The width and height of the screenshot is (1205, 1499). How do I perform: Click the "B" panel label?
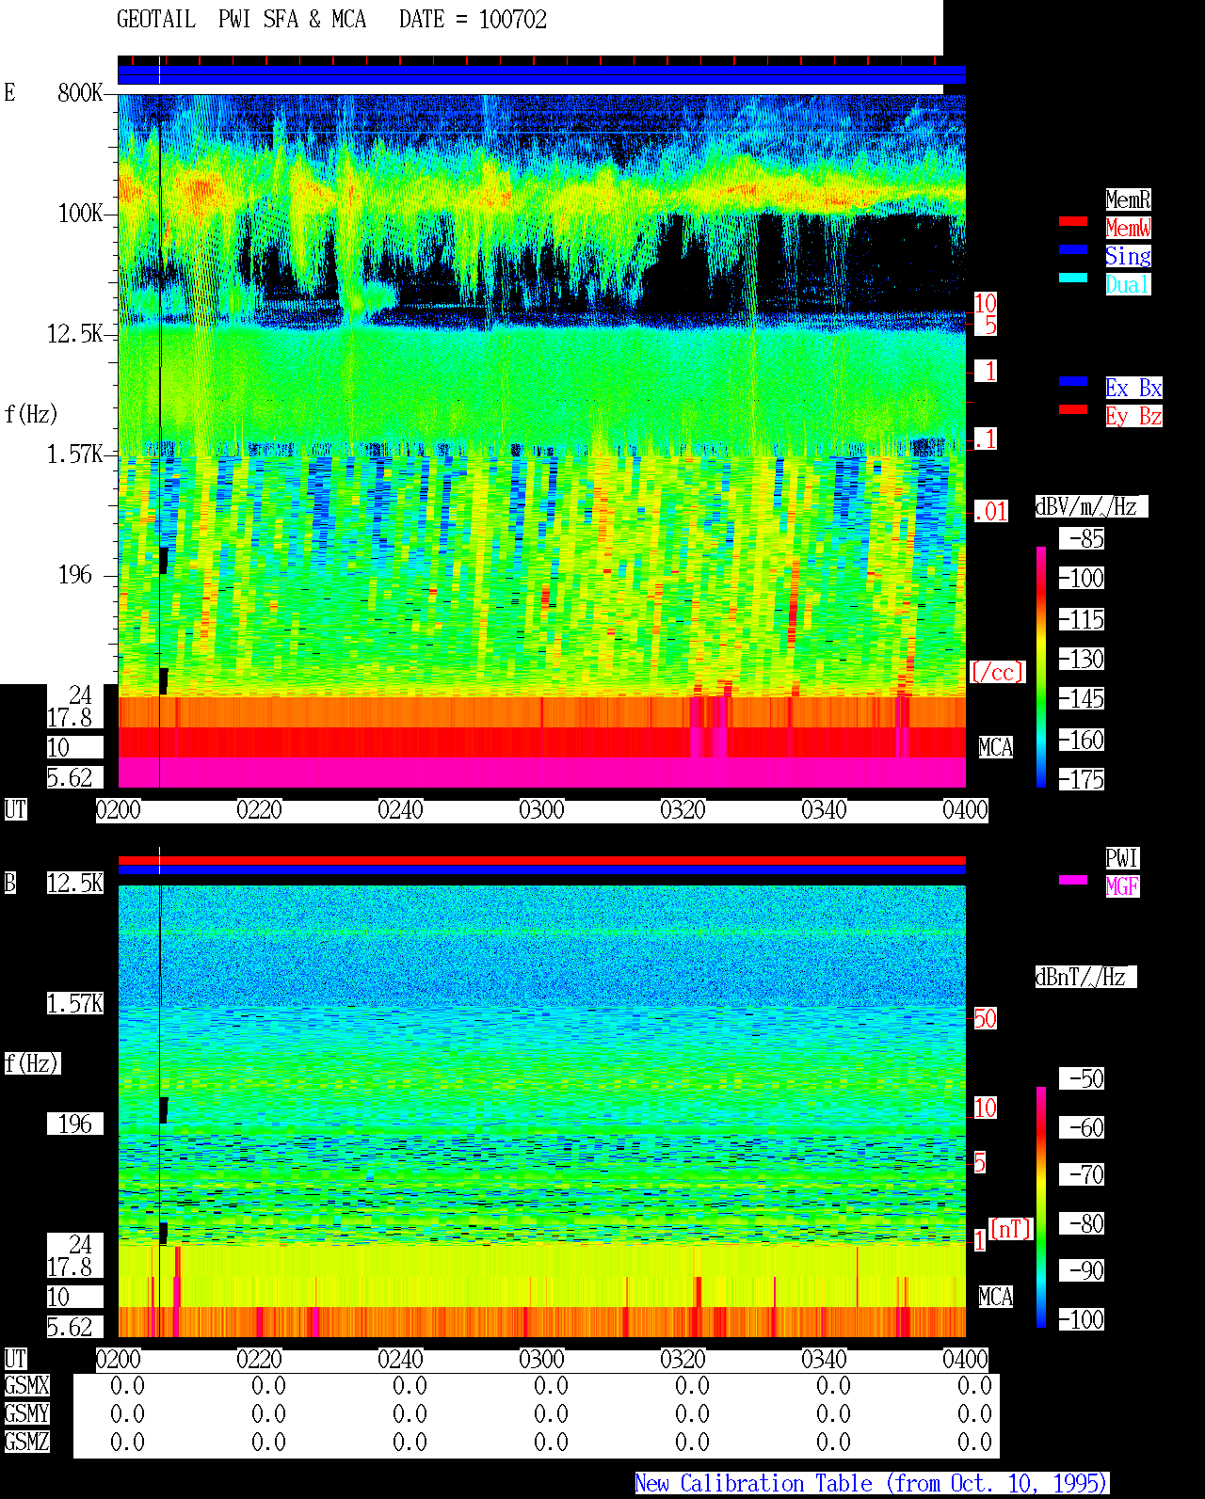9,883
